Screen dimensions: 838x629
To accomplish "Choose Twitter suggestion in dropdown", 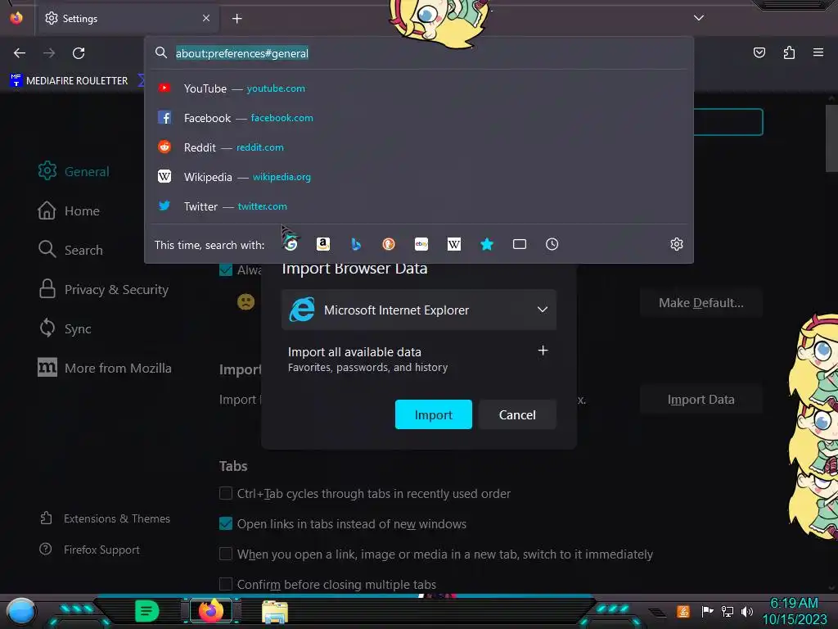I will click(x=420, y=206).
